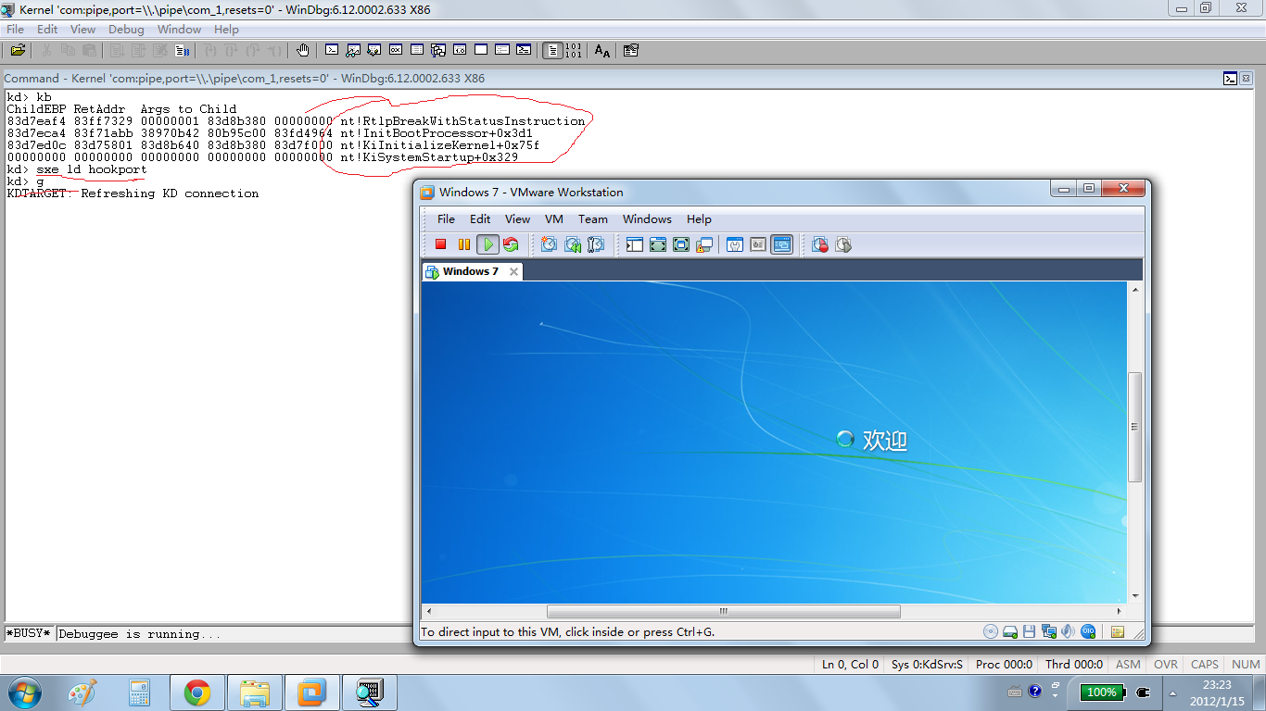Open the VMware message log icon
1266x711 pixels.
coord(1118,631)
